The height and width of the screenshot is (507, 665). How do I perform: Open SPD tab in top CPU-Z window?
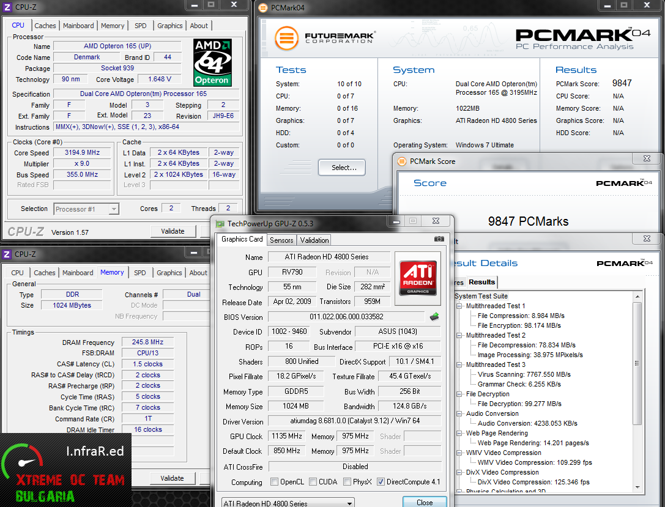click(x=140, y=26)
